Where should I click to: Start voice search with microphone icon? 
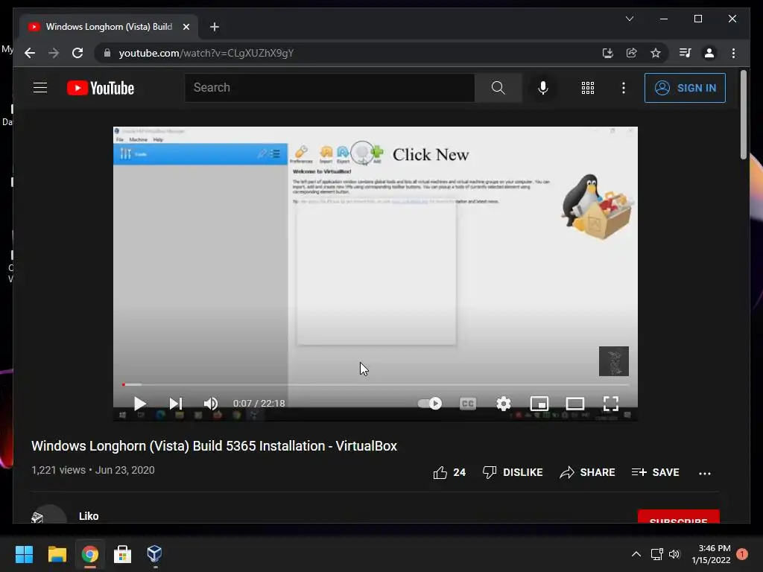pyautogui.click(x=543, y=88)
